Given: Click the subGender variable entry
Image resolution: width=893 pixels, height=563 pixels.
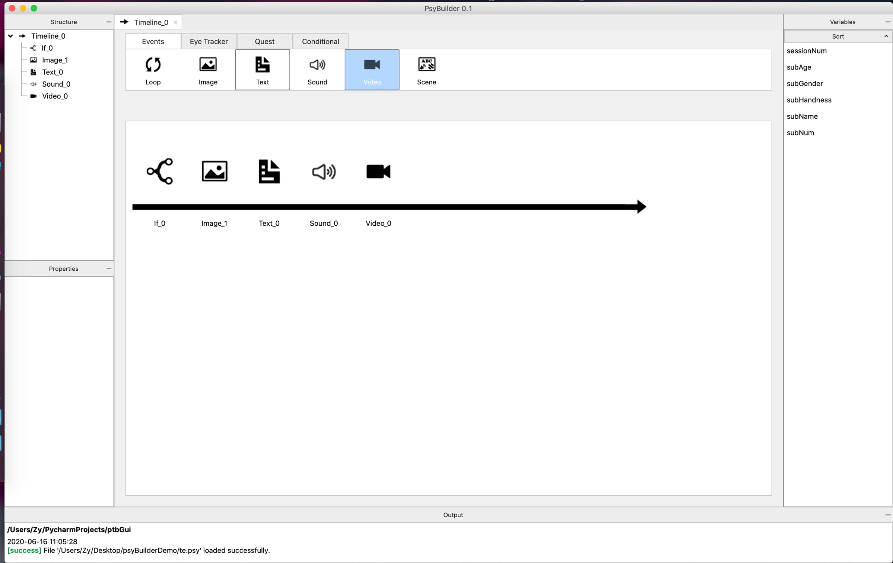Looking at the screenshot, I should 804,83.
